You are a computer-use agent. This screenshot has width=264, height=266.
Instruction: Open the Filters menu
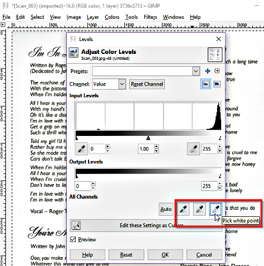(150, 17)
